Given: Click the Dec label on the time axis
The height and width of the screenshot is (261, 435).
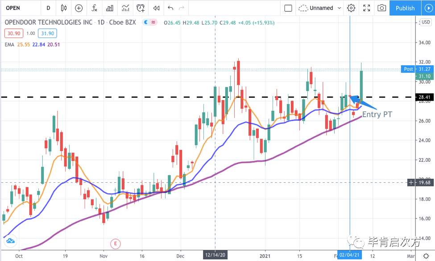Looking at the screenshot, I should 180,256.
